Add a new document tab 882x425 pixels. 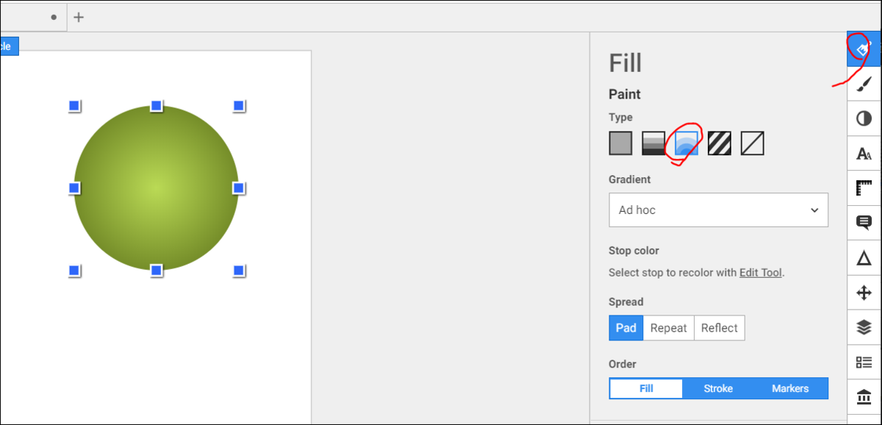click(x=79, y=17)
